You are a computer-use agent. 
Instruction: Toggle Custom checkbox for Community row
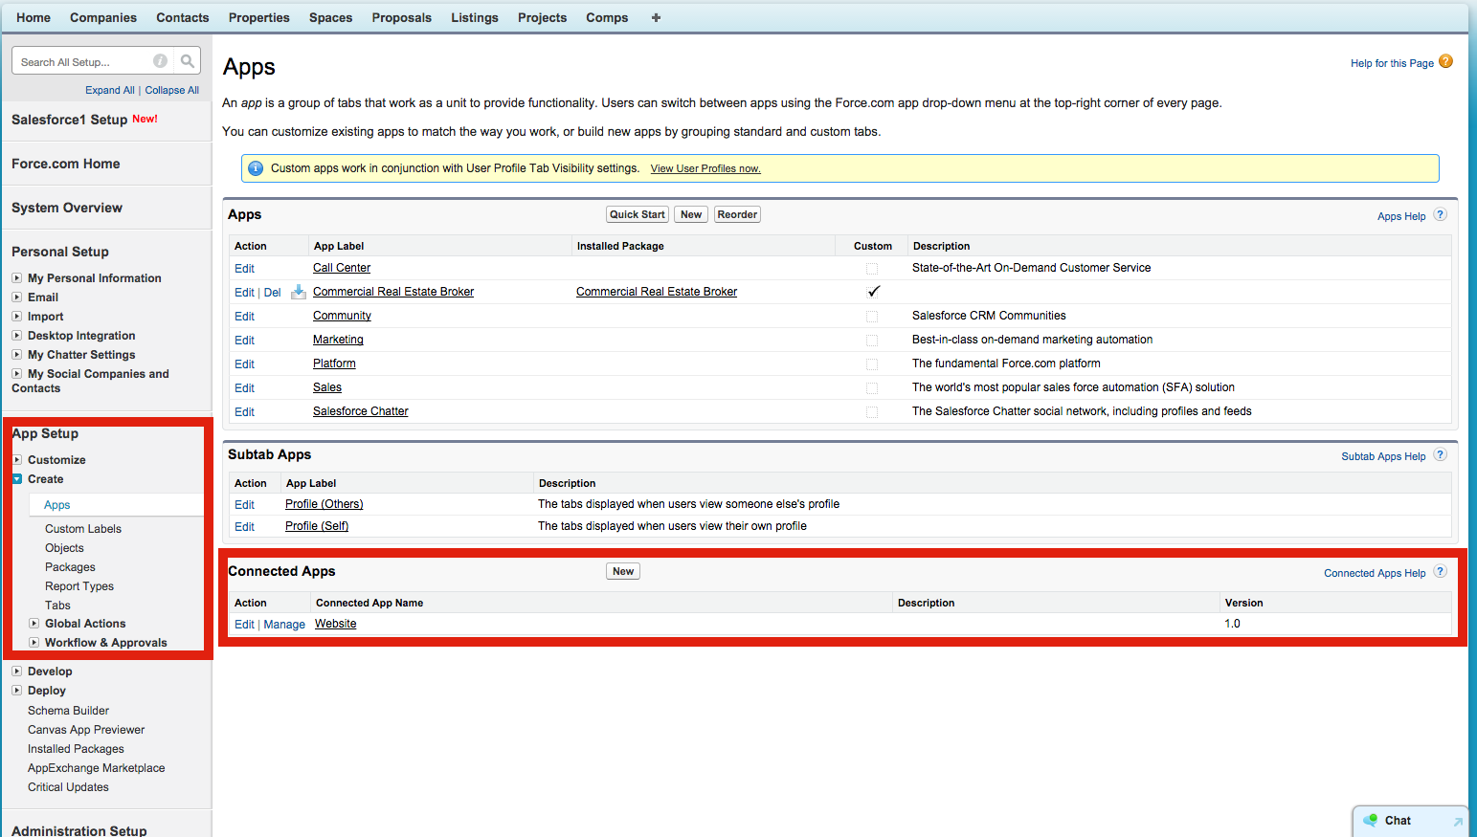pyautogui.click(x=872, y=317)
